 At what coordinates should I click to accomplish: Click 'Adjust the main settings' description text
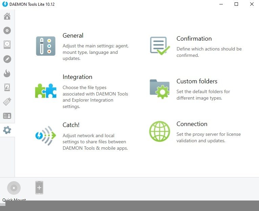pos(95,52)
